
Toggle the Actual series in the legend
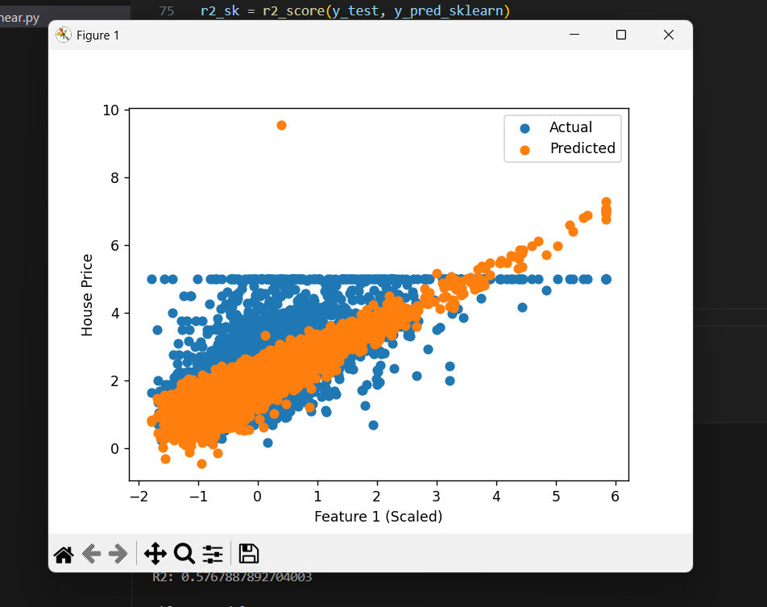[572, 127]
